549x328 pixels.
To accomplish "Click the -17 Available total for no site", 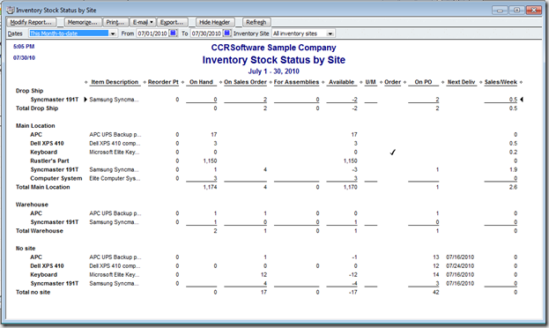I will tap(353, 292).
